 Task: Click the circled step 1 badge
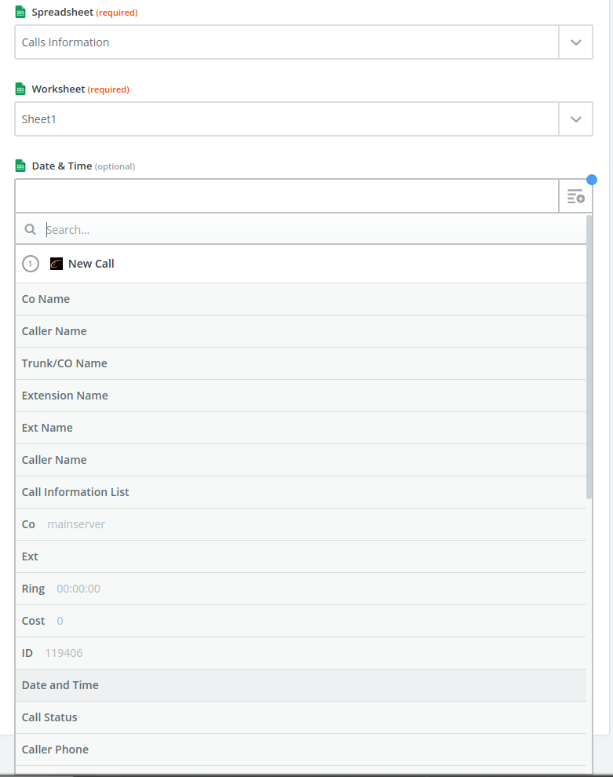click(x=30, y=264)
